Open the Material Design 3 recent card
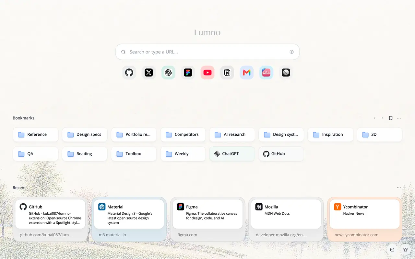Image resolution: width=415 pixels, height=259 pixels. click(129, 219)
